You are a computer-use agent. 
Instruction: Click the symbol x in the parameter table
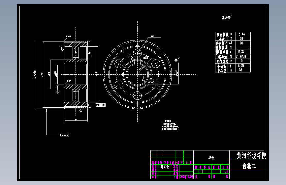(x=231, y=61)
